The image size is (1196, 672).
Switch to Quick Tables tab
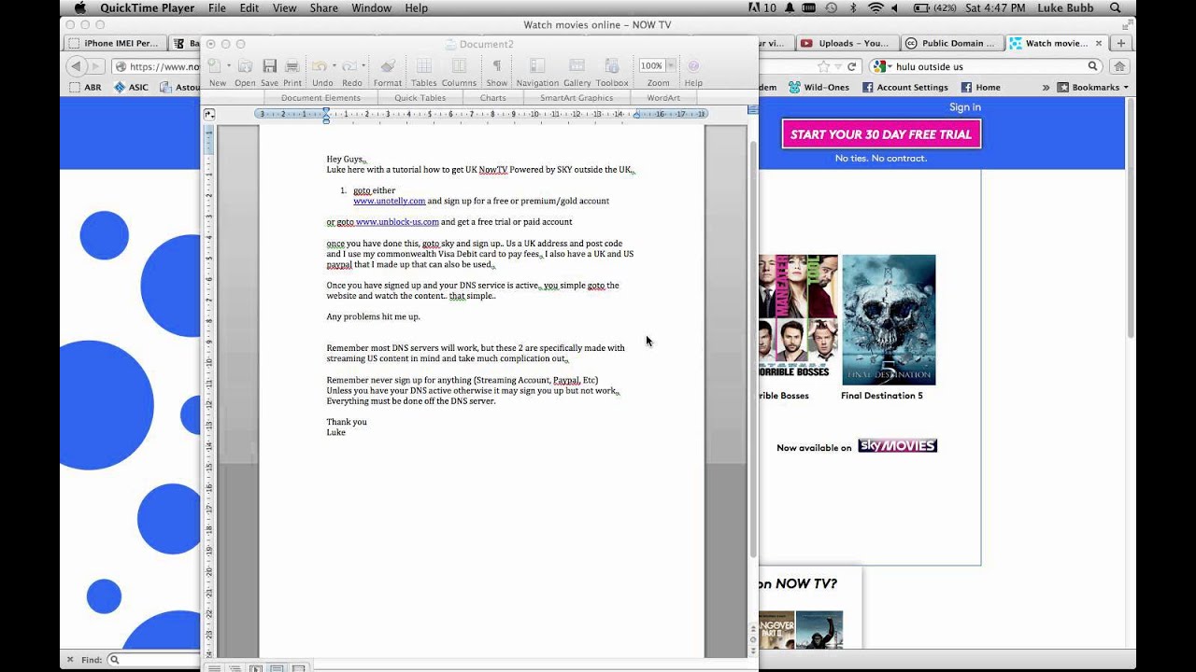tap(420, 98)
